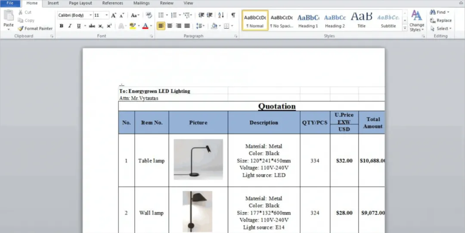
Task: Open the font color dropdown arrow
Action: (151, 26)
